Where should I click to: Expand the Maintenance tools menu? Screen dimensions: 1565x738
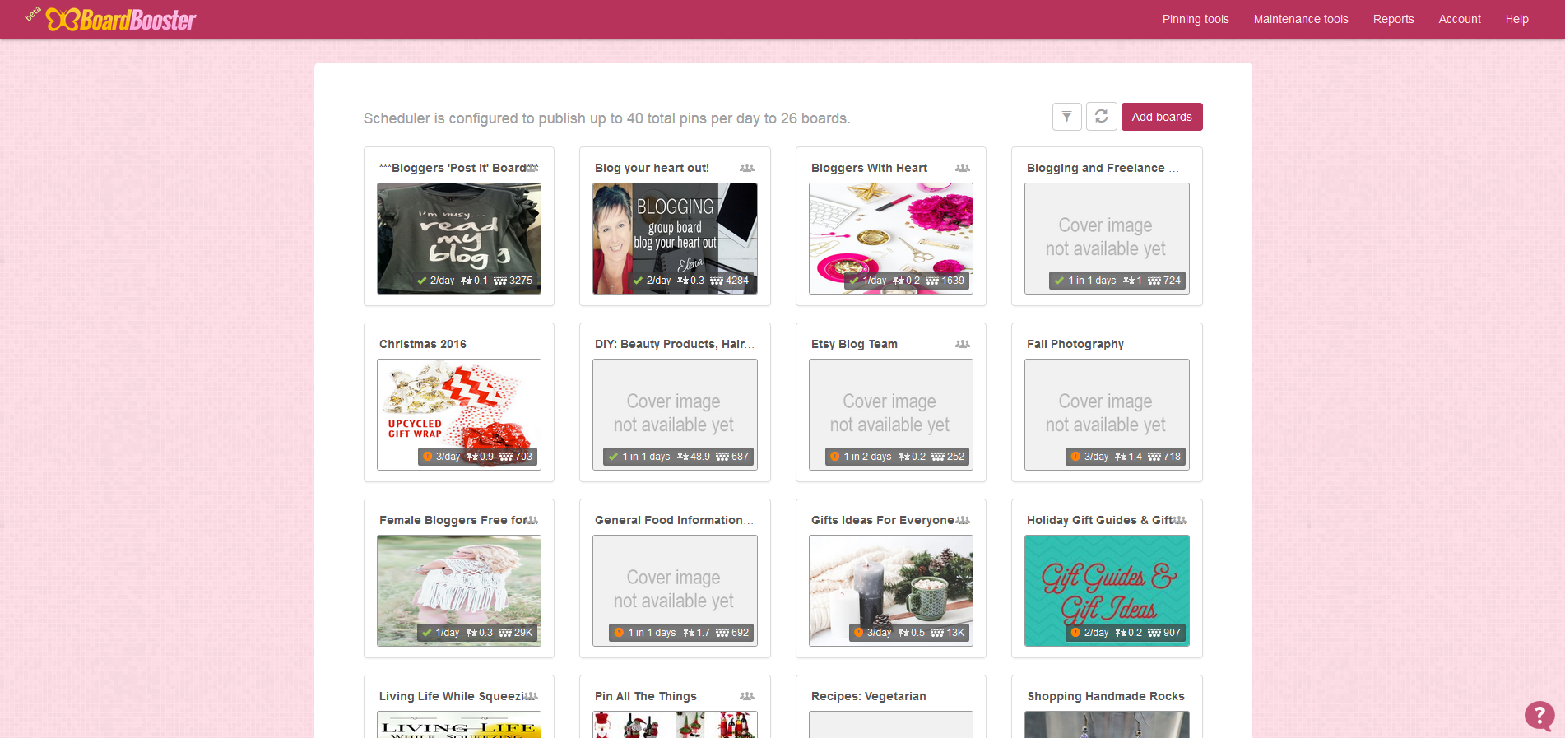coord(1300,19)
